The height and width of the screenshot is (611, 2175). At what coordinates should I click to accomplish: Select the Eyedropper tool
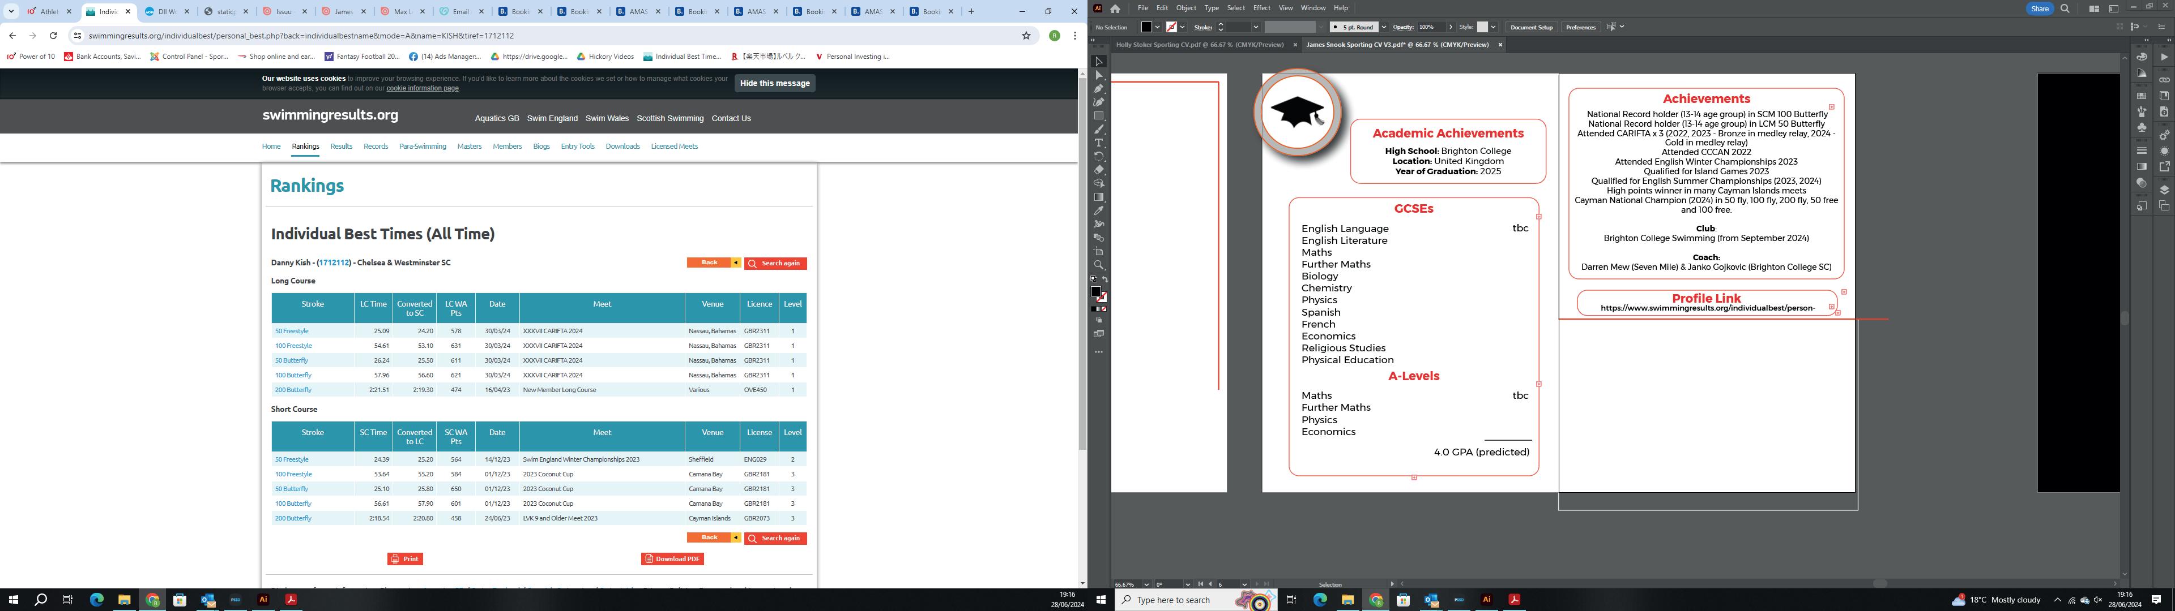coord(1098,211)
